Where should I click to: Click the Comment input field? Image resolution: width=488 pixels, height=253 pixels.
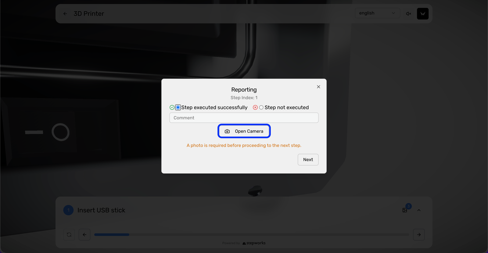[244, 118]
